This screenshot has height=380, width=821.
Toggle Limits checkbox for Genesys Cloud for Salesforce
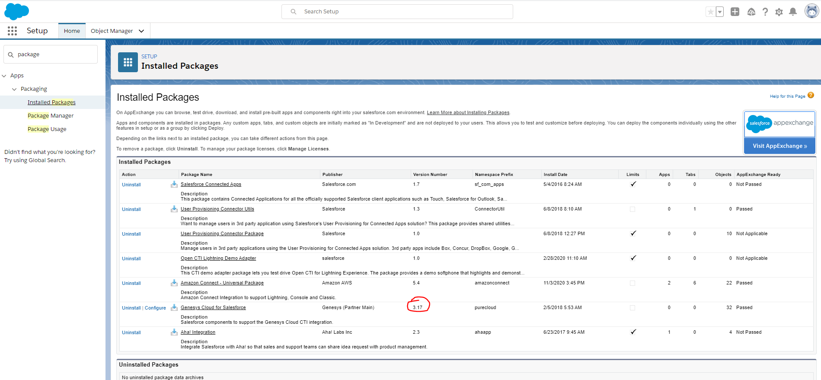tap(633, 308)
